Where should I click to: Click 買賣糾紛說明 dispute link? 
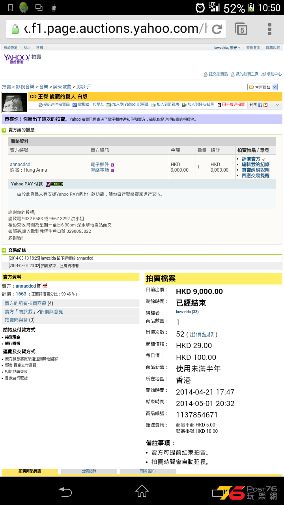(x=256, y=170)
